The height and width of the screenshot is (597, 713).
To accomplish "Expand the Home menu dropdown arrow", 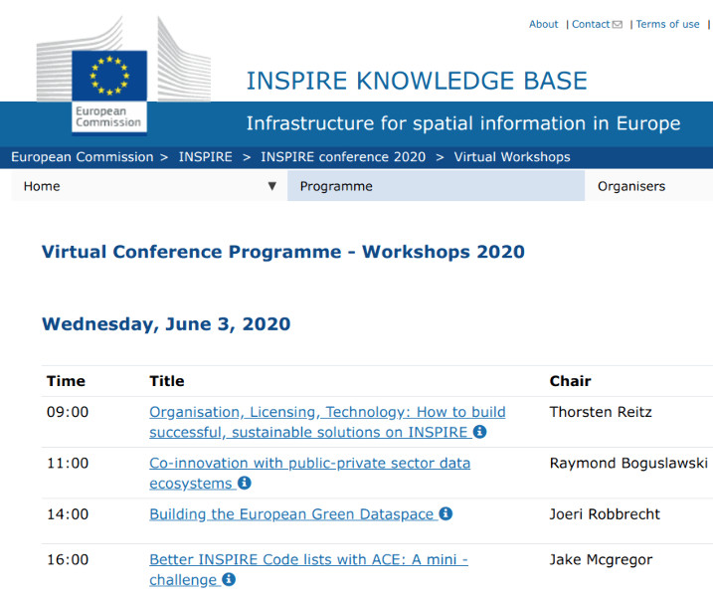I will point(272,186).
